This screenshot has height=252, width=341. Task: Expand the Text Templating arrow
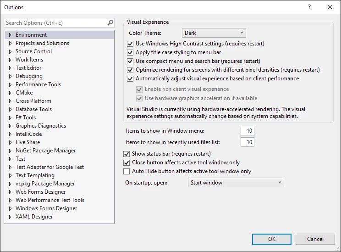point(10,175)
